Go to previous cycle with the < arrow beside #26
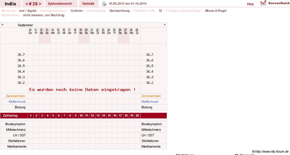 (x=27, y=4)
